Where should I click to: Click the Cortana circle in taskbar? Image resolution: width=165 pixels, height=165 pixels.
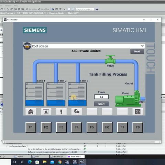click(15, 162)
